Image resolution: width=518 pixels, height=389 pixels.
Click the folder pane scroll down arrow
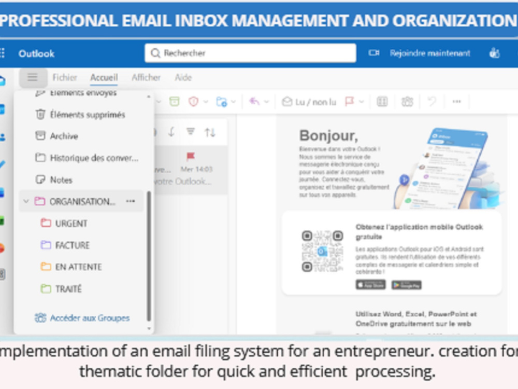pyautogui.click(x=149, y=329)
